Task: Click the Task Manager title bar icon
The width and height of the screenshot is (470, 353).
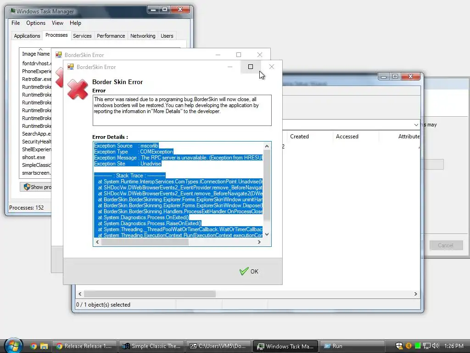Action: 12,11
